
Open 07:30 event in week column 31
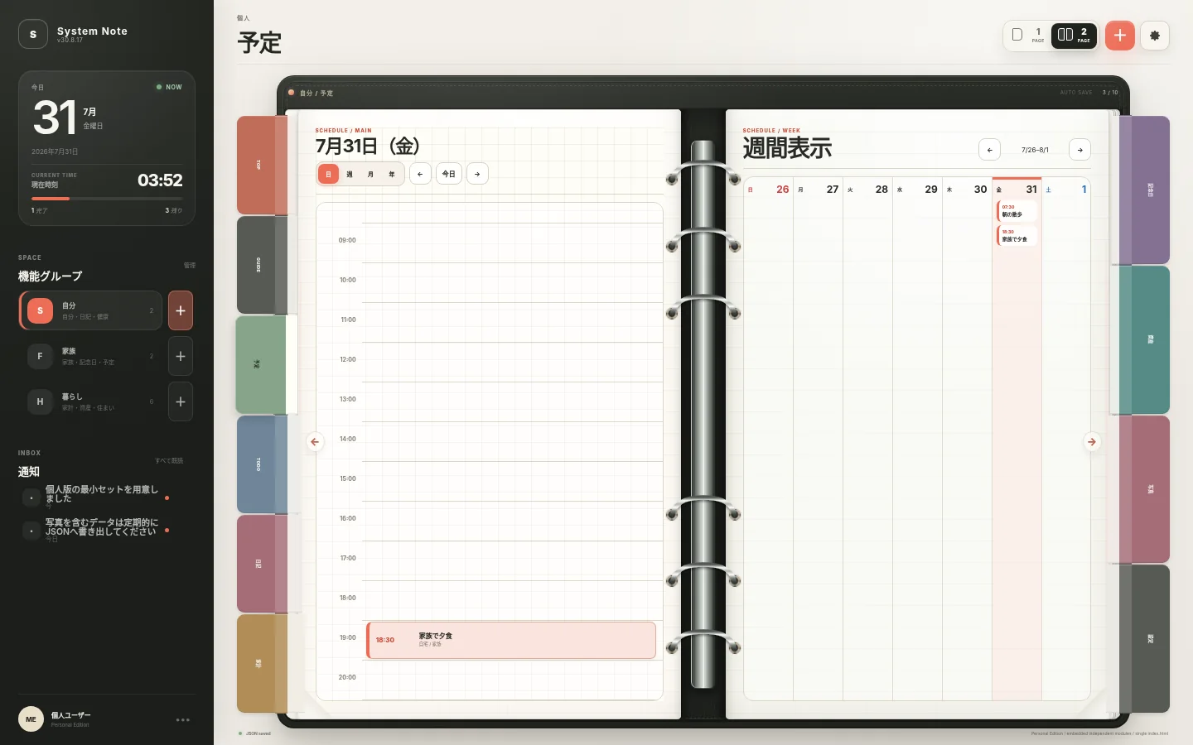coord(1017,211)
